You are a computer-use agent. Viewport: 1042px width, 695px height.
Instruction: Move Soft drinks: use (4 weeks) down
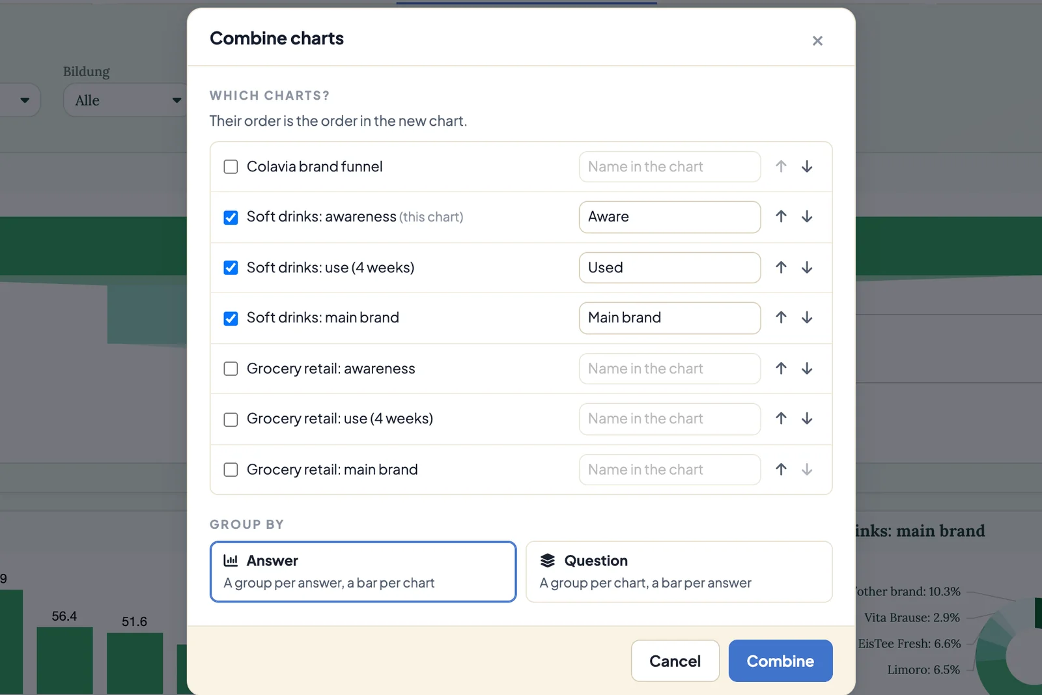pyautogui.click(x=807, y=268)
